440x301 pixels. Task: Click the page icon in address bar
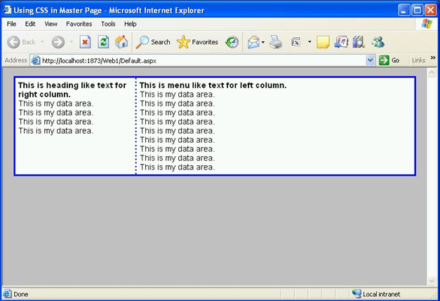36,60
